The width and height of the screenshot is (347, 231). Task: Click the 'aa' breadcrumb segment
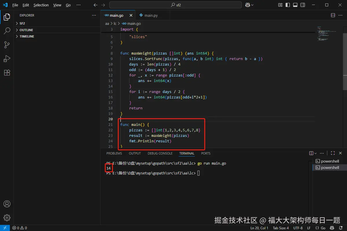pyautogui.click(x=107, y=23)
